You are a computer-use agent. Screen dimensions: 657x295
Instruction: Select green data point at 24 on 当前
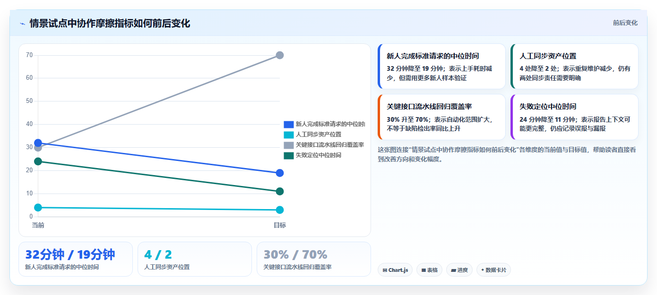[x=38, y=161]
